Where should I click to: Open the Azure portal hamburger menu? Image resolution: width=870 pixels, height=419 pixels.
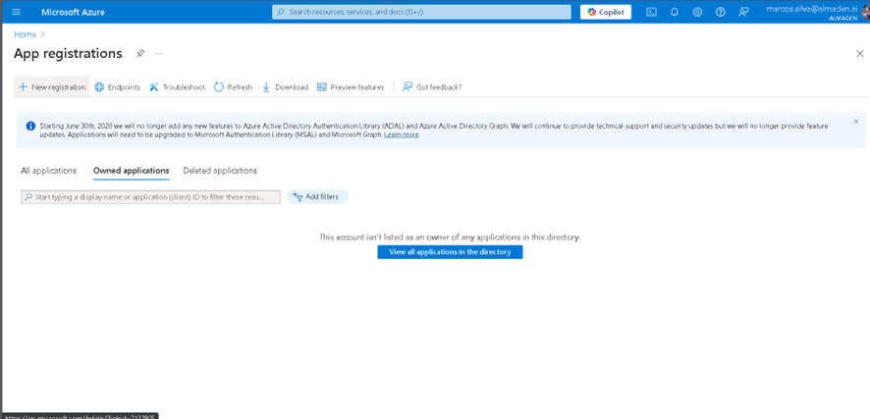point(16,12)
